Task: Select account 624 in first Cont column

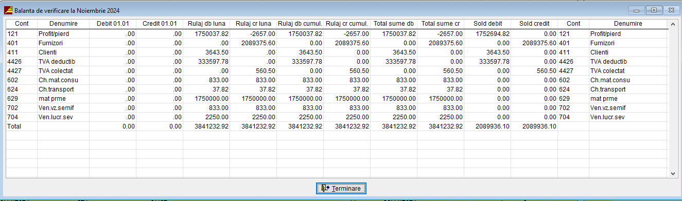Action: [x=12, y=89]
